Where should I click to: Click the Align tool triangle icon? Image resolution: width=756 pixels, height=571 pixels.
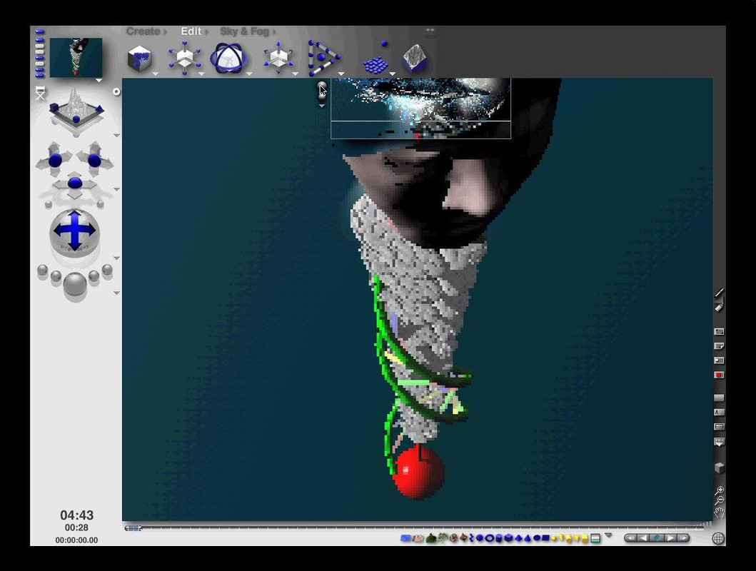(323, 58)
